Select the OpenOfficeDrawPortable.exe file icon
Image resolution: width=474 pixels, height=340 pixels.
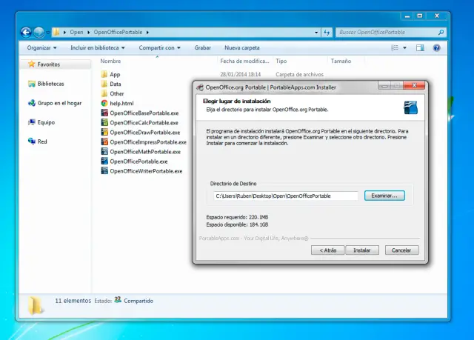click(x=104, y=132)
